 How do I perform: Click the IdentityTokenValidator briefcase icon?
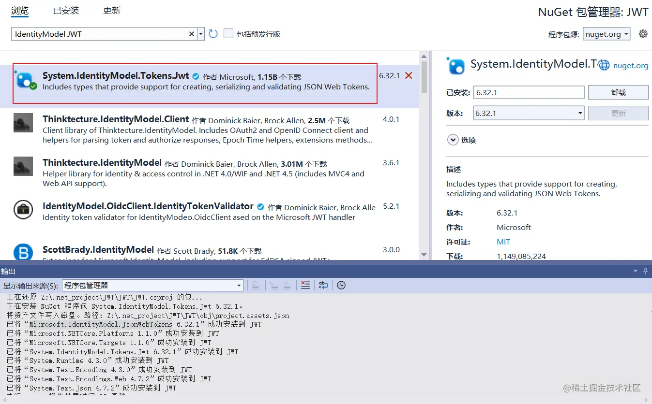(23, 210)
